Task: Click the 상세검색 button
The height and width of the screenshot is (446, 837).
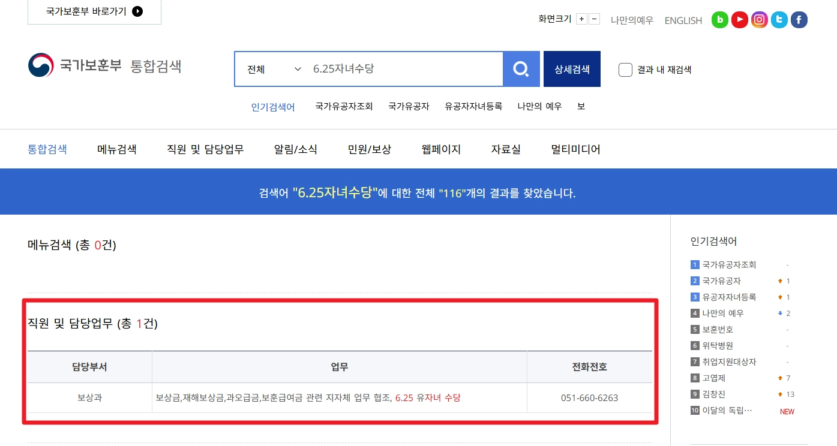Action: click(x=571, y=68)
